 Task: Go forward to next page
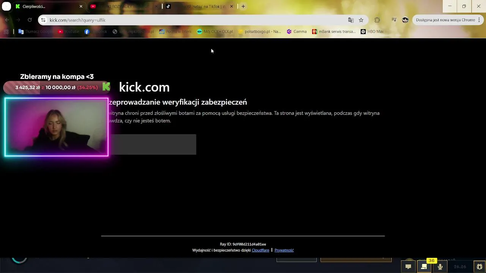[x=18, y=20]
